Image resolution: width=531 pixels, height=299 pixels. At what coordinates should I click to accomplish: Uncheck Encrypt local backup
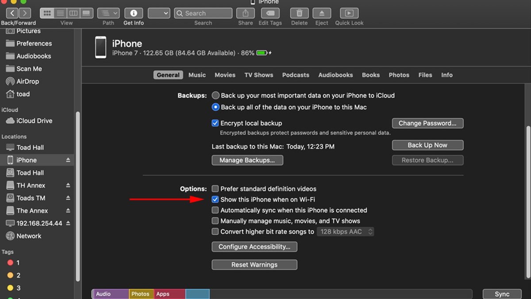point(215,123)
